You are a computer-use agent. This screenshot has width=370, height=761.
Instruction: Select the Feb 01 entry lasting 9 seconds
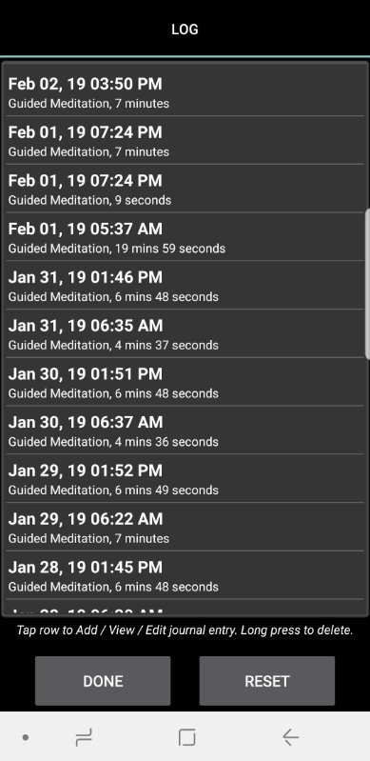[x=185, y=189]
